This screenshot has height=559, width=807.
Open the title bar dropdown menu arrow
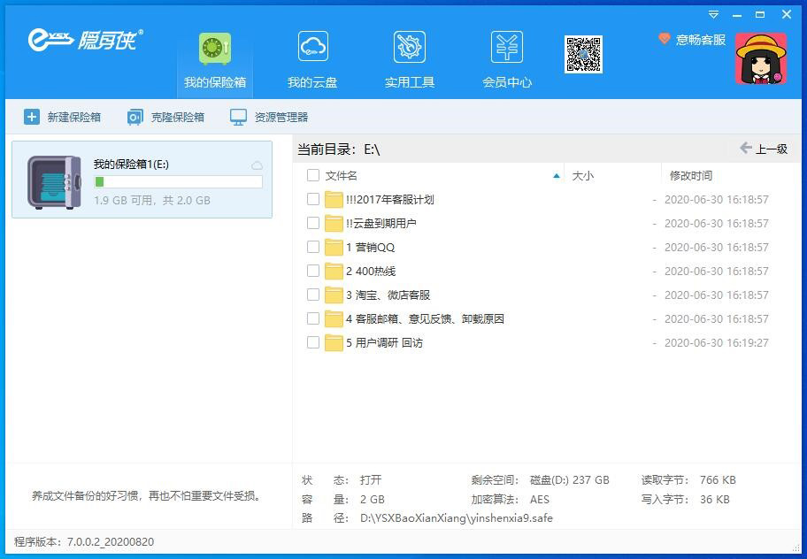[x=713, y=15]
